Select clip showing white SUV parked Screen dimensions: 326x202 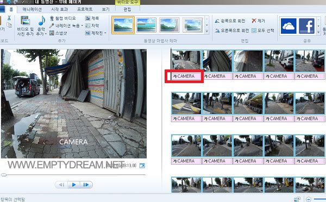(x=279, y=61)
